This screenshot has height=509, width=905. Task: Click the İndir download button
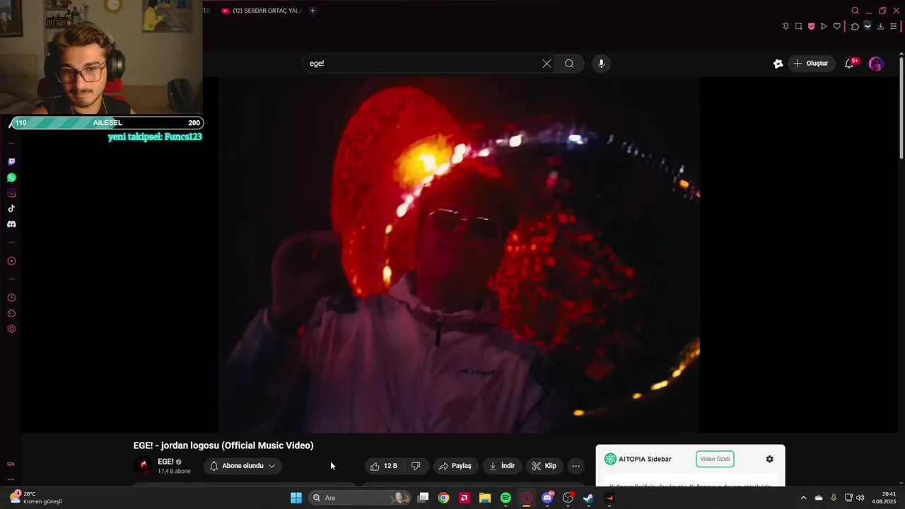coord(502,466)
